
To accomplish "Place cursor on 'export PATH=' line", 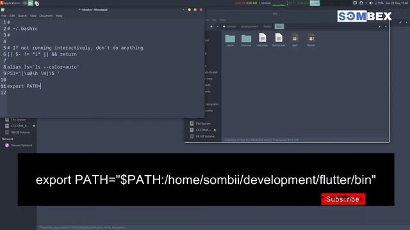I will [x=24, y=86].
